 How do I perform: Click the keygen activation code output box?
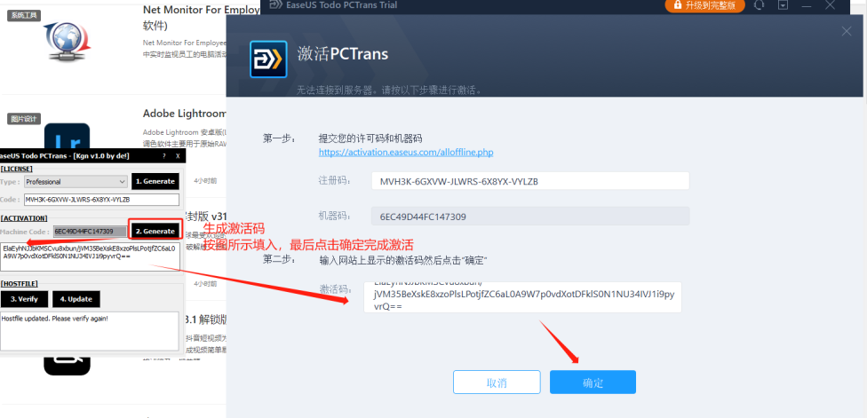coord(90,256)
